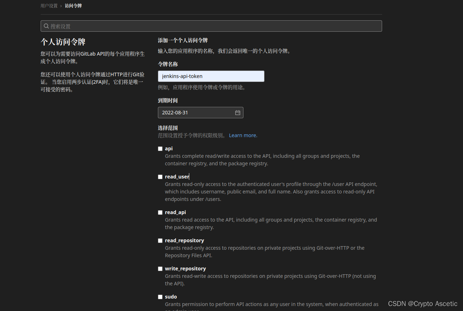The image size is (463, 311).
Task: Click the 令牌名称 field label
Action: click(168, 64)
